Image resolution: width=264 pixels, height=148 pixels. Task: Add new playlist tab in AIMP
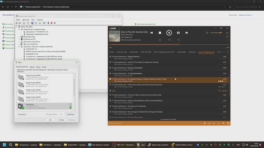pyautogui.click(x=228, y=52)
